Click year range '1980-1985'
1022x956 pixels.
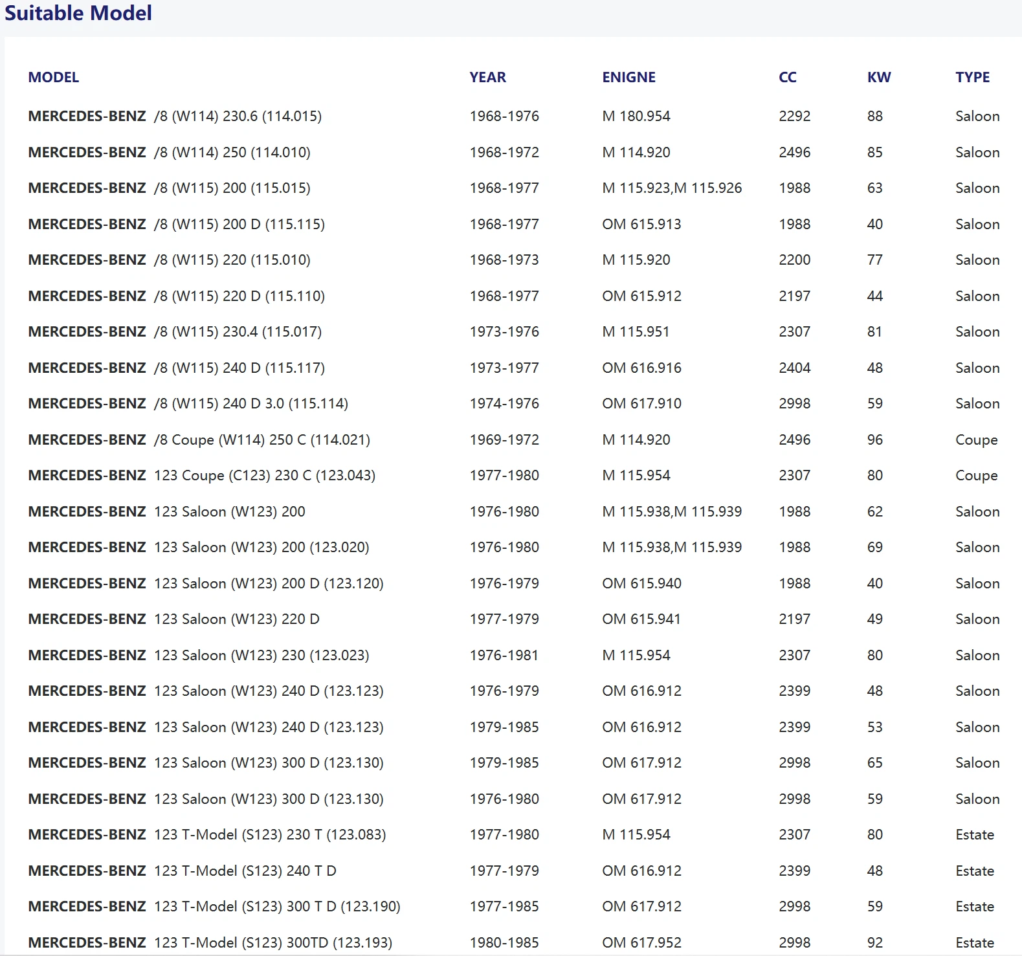[504, 942]
